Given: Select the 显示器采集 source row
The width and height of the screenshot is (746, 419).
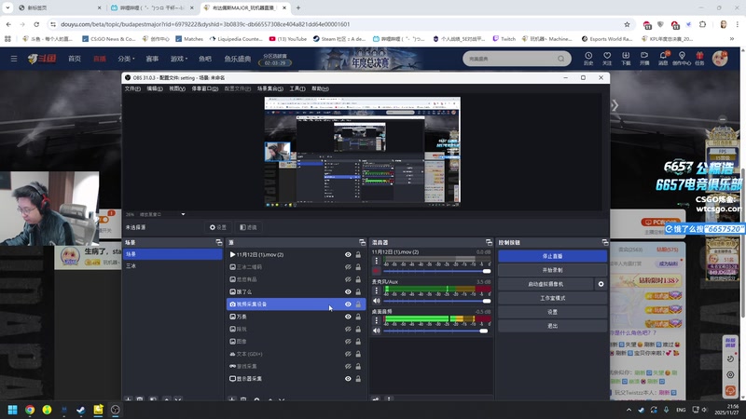Looking at the screenshot, I should (296, 379).
